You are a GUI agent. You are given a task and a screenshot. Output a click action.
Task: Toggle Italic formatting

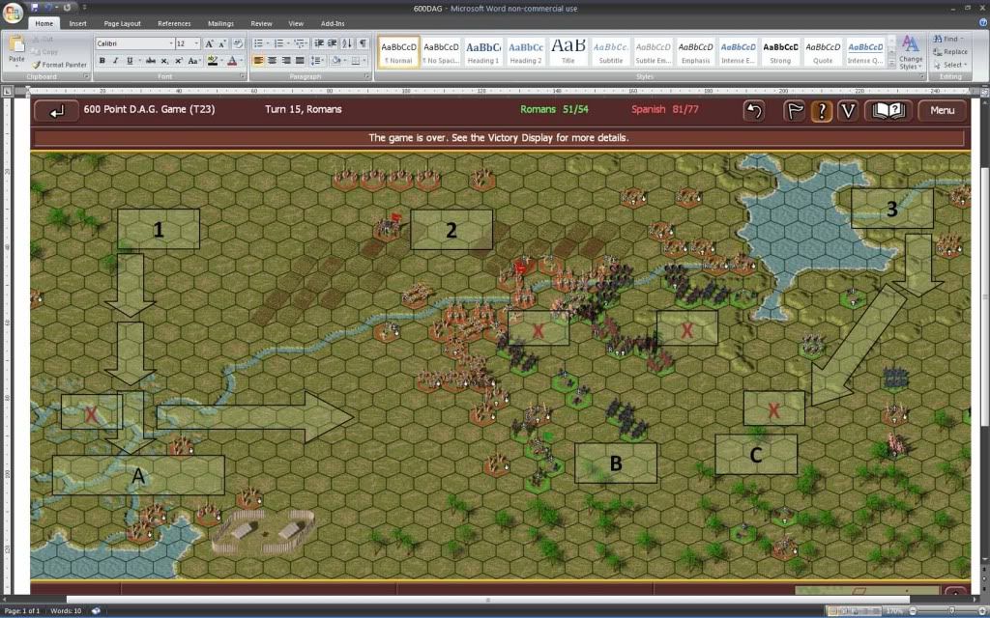tap(115, 61)
